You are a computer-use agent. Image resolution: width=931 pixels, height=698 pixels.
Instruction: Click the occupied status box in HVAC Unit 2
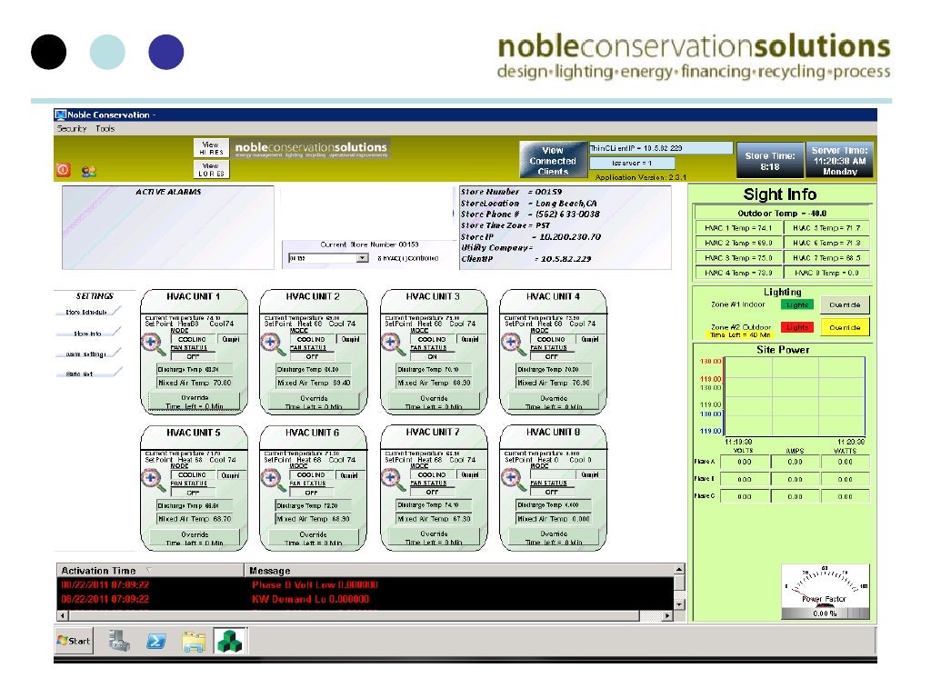[350, 340]
